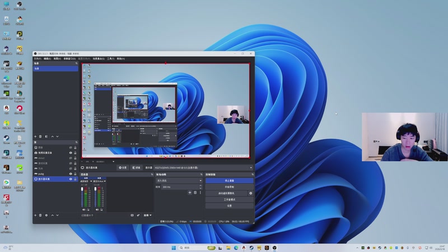Open source properties gear in Sources panel toolbar
The image size is (448, 252).
coord(46,215)
